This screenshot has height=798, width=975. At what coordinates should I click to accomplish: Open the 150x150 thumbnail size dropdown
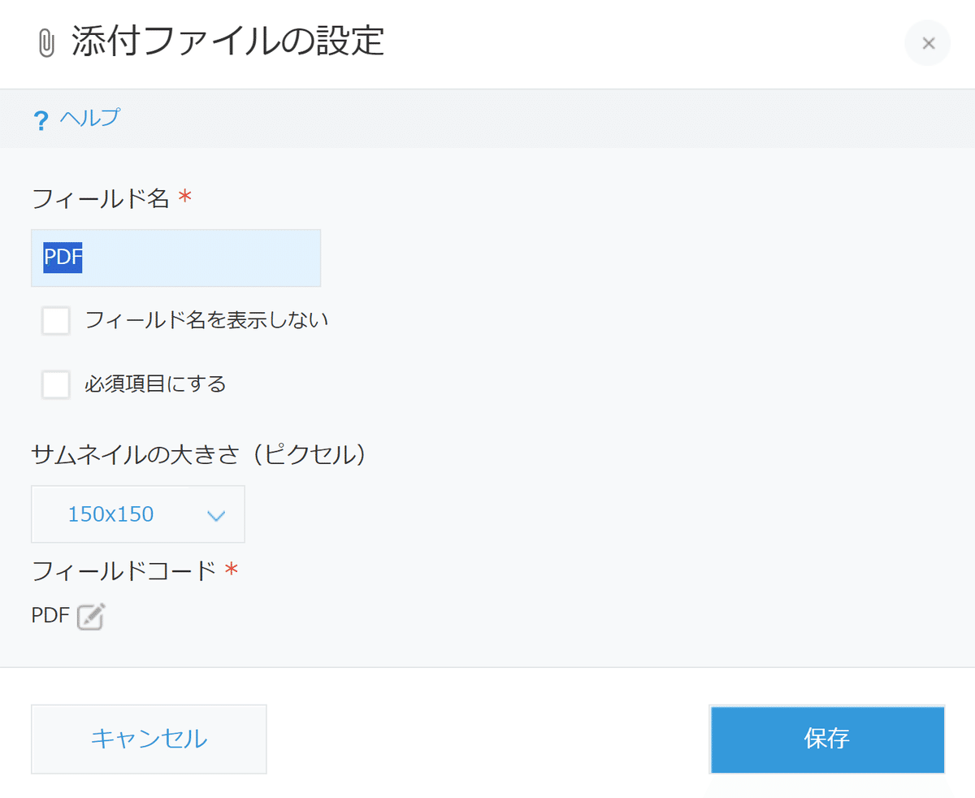point(138,514)
